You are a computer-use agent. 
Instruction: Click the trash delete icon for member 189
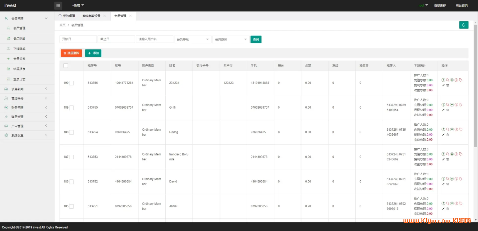tap(447, 110)
